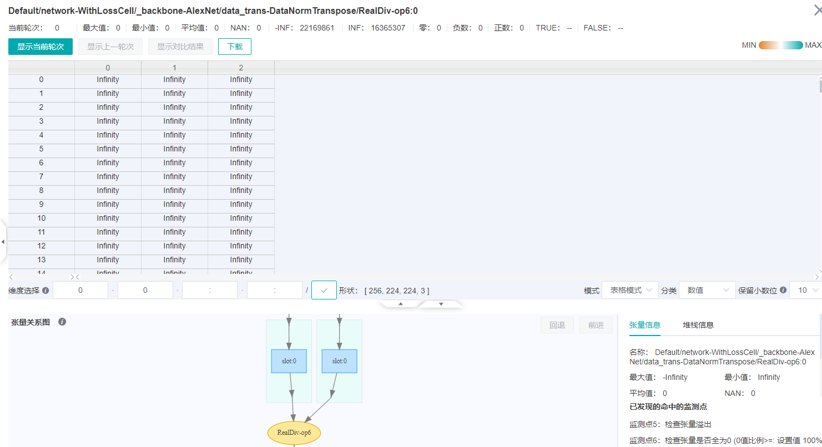The height and width of the screenshot is (447, 822).
Task: Open the 保留小数位 dropdown showing 10
Action: (x=805, y=290)
